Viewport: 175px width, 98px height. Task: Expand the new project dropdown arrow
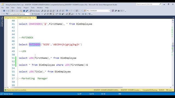click(14, 11)
